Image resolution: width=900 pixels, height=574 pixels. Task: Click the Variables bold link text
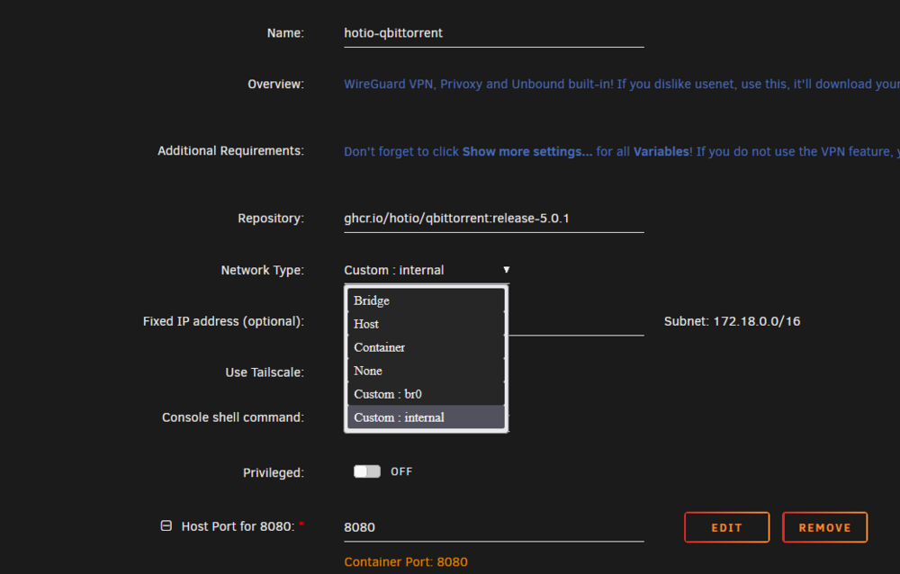(662, 151)
